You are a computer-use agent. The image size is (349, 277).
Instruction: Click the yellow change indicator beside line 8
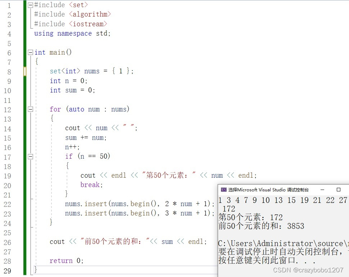tap(24, 71)
